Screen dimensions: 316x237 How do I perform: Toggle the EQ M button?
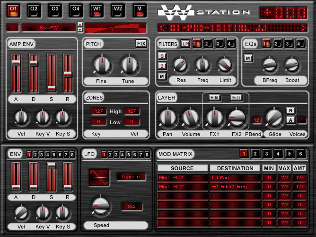point(248,58)
